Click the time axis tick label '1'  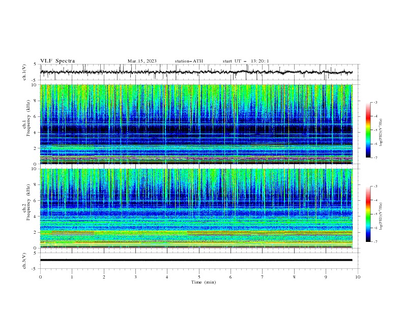[x=72, y=277]
